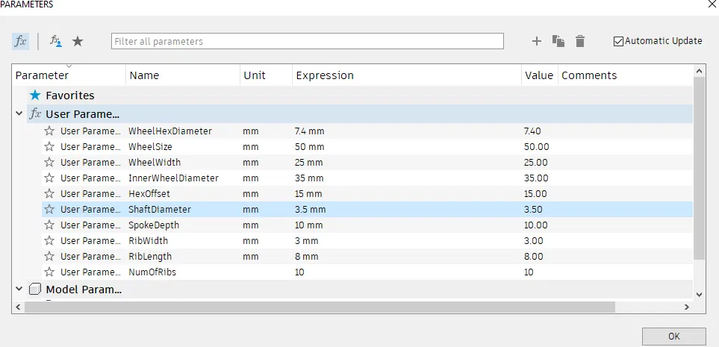Image resolution: width=719 pixels, height=347 pixels.
Task: Click the trash delete parameter icon
Action: tap(580, 41)
